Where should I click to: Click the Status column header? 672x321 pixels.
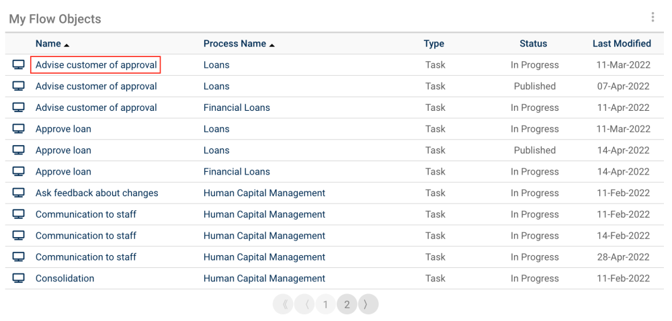[533, 44]
